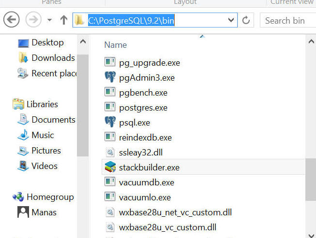Click the Libraries folder icon
Screen dimensions: 316x238
click(18, 104)
